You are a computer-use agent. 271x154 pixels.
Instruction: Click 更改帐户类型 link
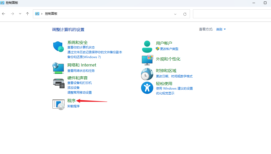169,49
